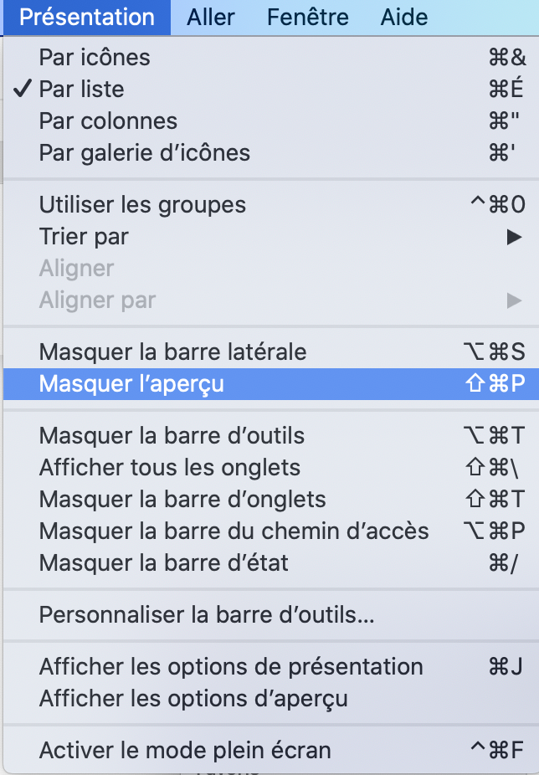Hide tab bar with Masquer la barre d'onglets

pyautogui.click(x=182, y=499)
